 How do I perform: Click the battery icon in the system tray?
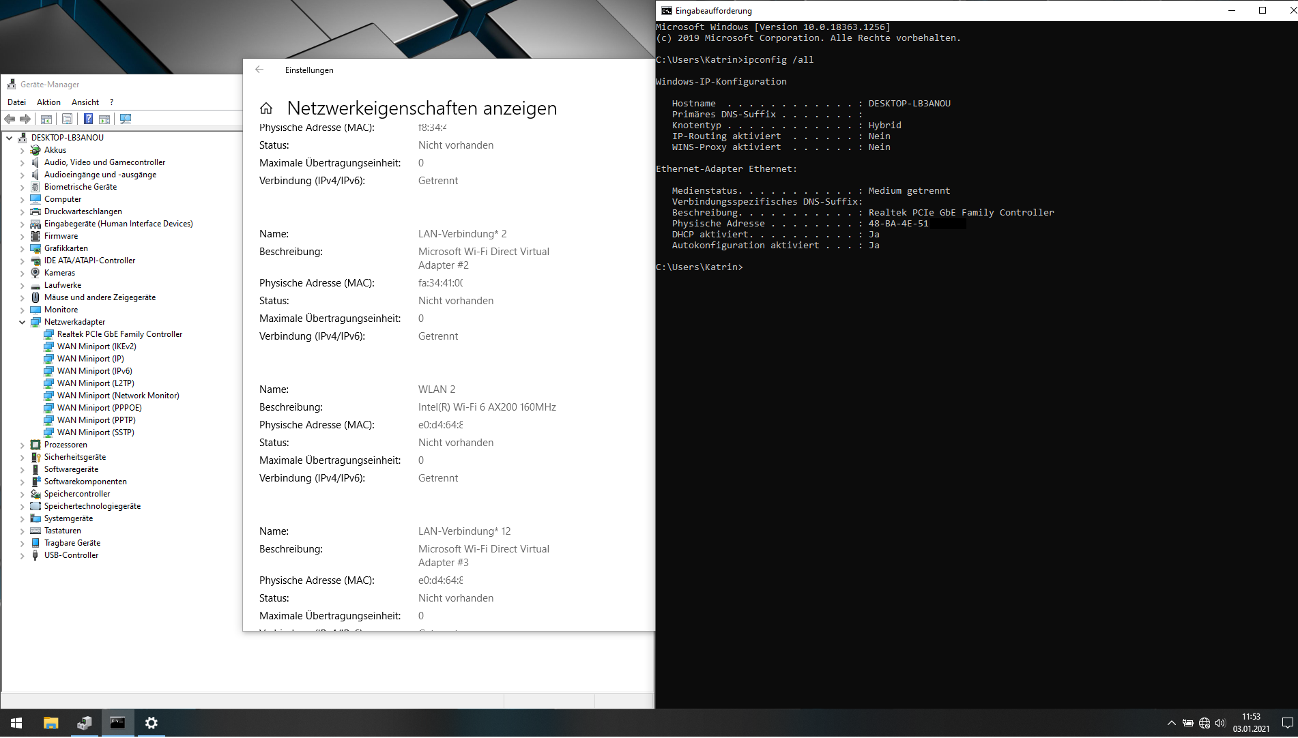click(1188, 723)
